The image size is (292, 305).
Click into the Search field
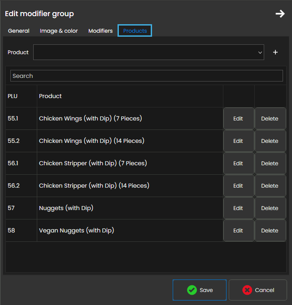(146, 76)
